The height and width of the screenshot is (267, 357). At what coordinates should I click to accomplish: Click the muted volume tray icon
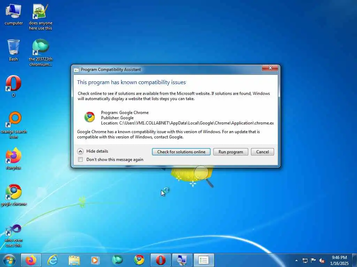tap(322, 261)
